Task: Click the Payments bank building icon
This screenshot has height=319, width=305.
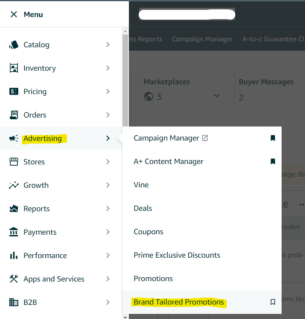Action: tap(14, 232)
